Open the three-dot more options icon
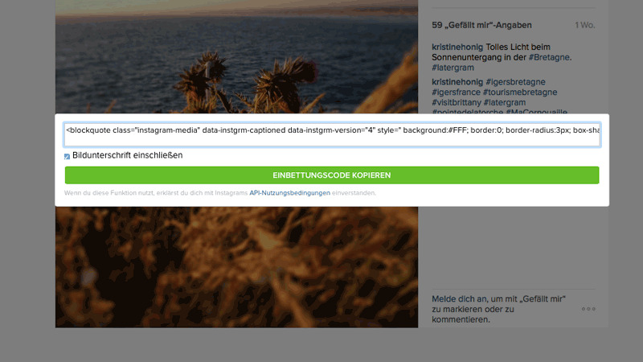 [588, 309]
